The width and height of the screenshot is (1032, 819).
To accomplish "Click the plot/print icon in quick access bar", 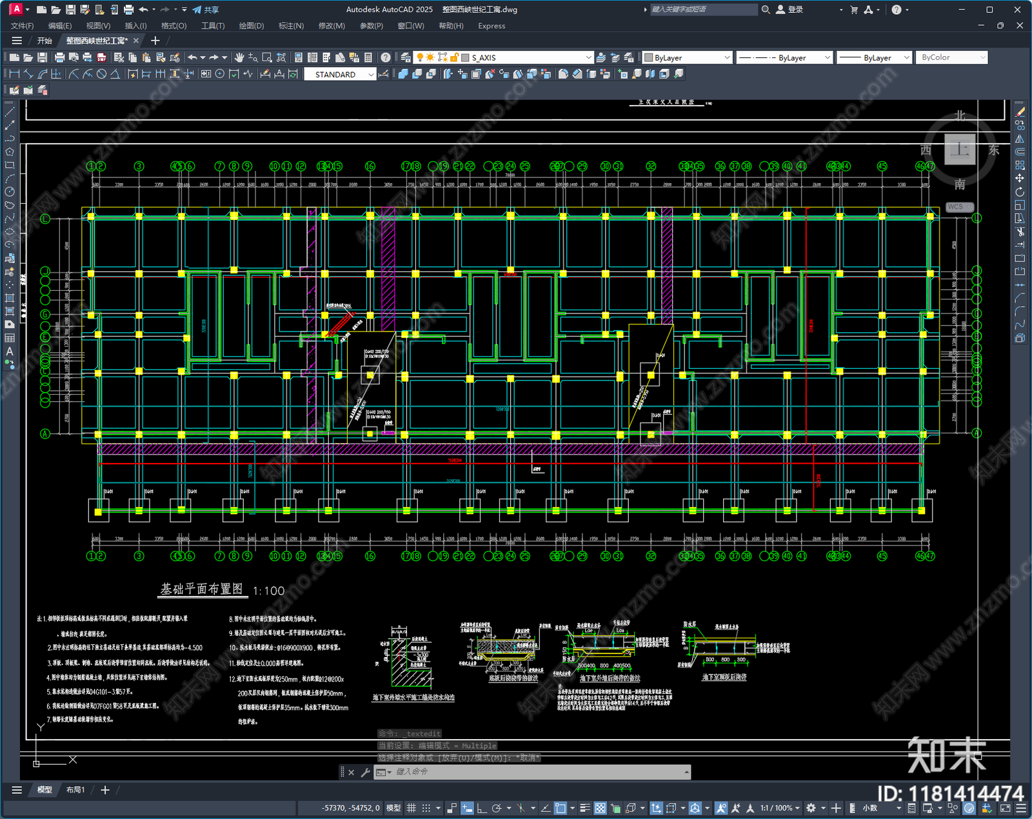I will point(128,10).
